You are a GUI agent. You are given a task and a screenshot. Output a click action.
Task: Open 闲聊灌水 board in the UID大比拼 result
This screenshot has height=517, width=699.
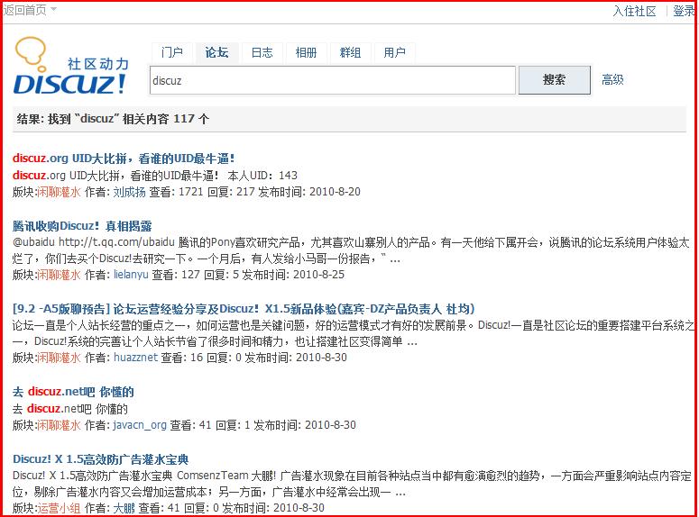[x=59, y=192]
